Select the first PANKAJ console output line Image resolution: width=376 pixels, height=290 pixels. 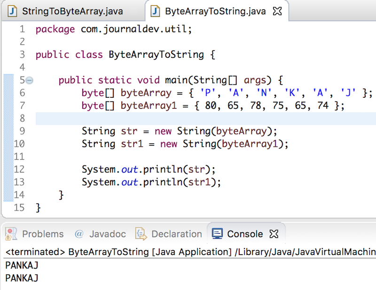21,266
